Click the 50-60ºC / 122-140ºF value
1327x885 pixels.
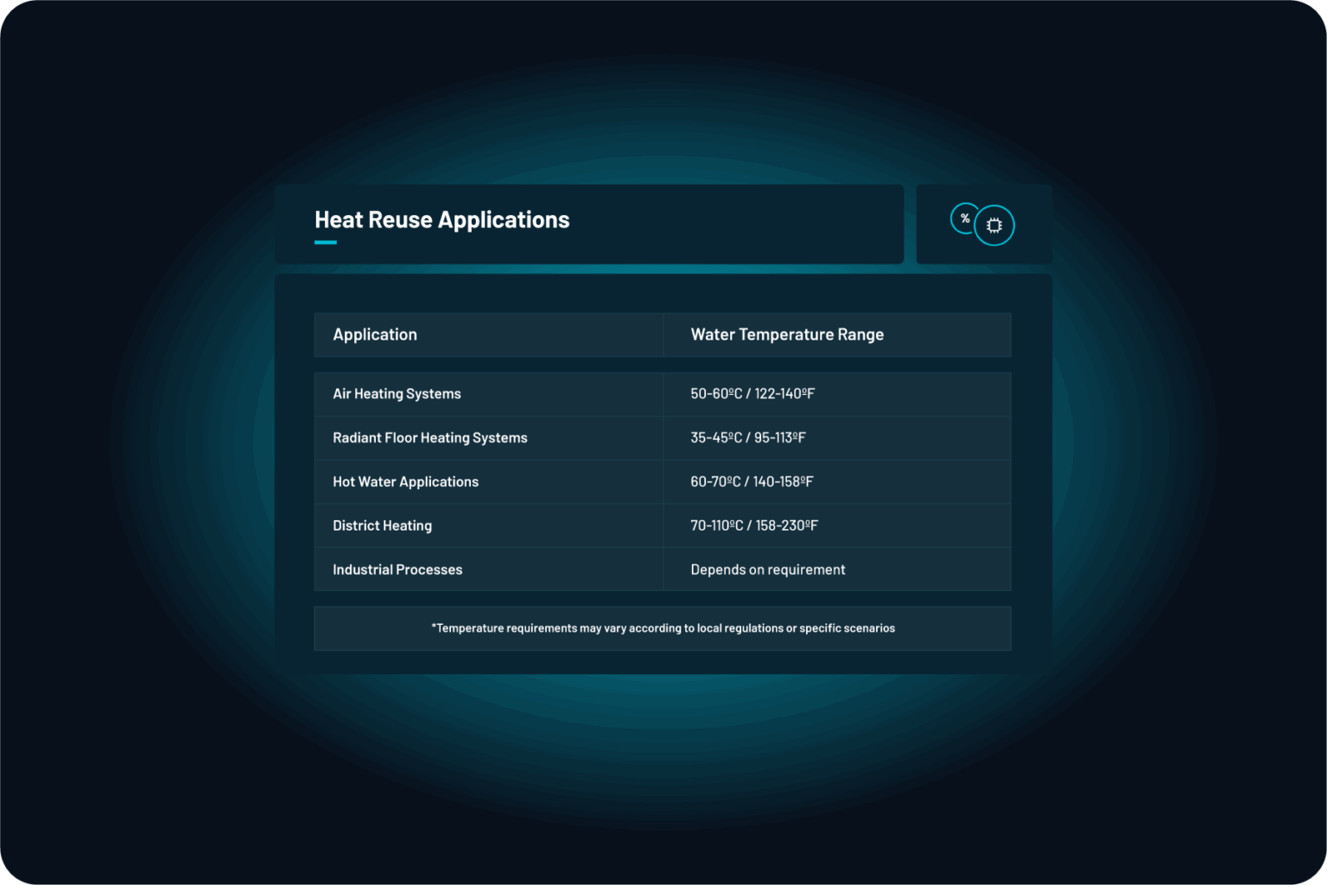(752, 394)
